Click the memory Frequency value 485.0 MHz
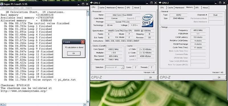This screenshot has width=228, height=106. pyautogui.click(x=198, y=30)
